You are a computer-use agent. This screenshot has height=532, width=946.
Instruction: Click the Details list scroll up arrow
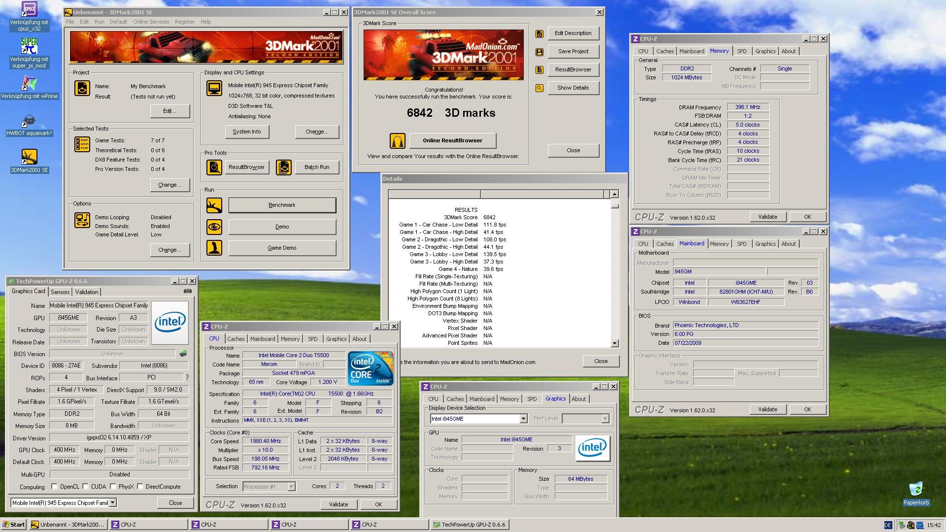614,194
